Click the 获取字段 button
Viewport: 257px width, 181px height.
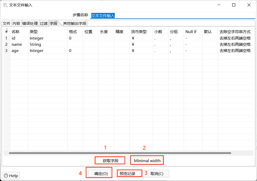point(111,161)
